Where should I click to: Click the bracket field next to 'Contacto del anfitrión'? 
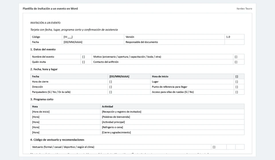239,62
